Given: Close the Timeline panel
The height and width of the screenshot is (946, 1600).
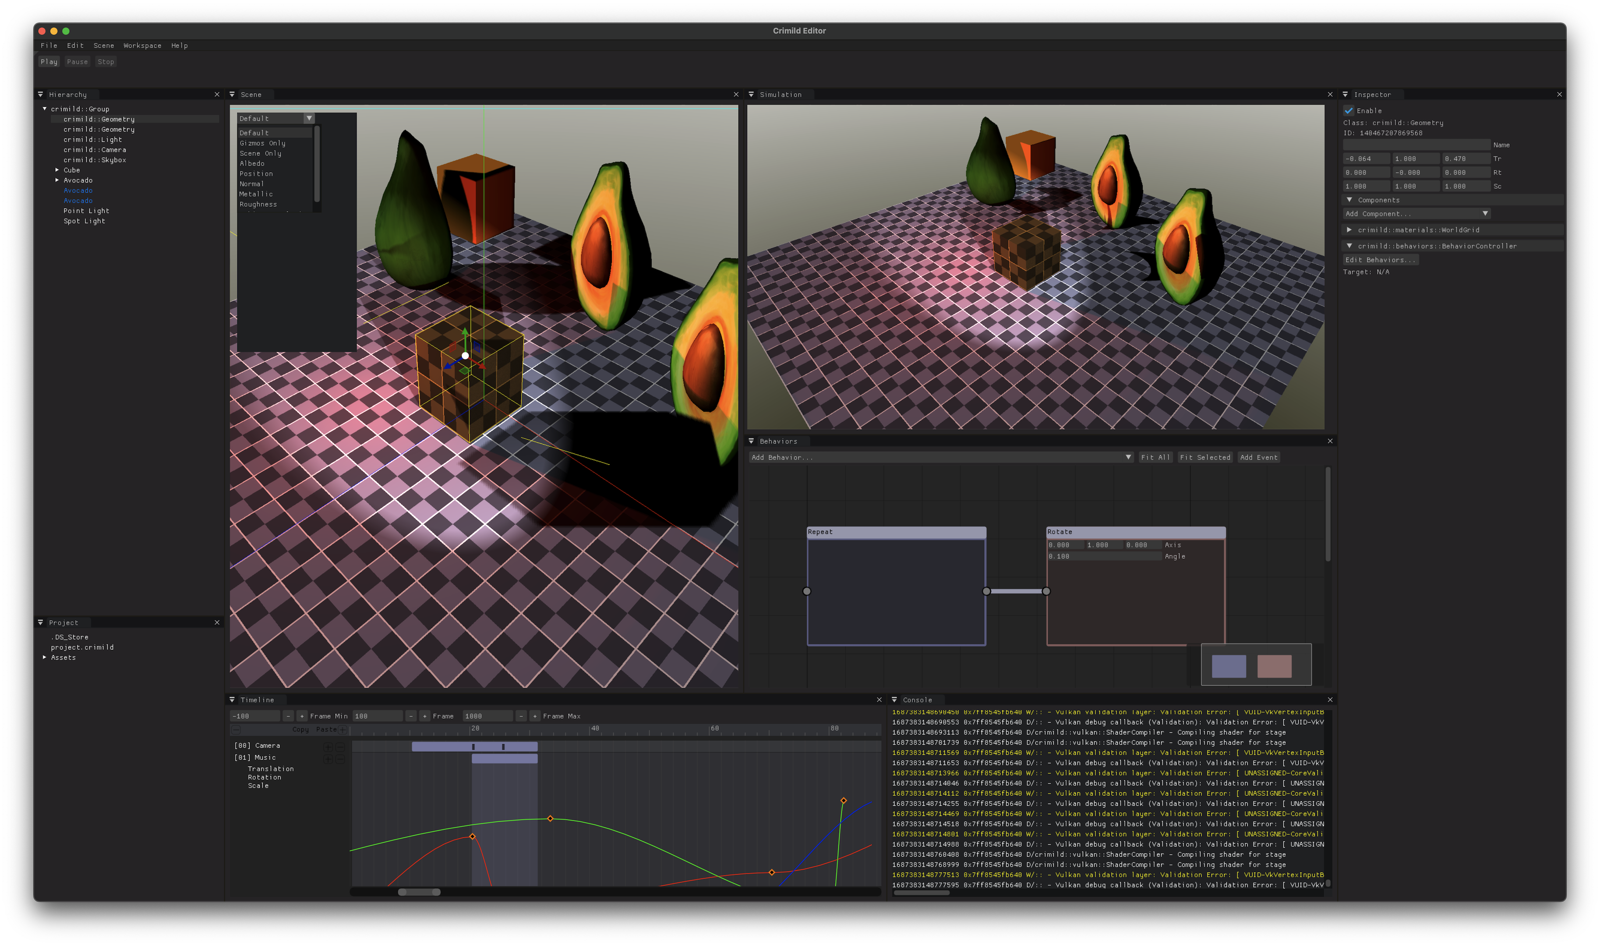Looking at the screenshot, I should pos(879,700).
